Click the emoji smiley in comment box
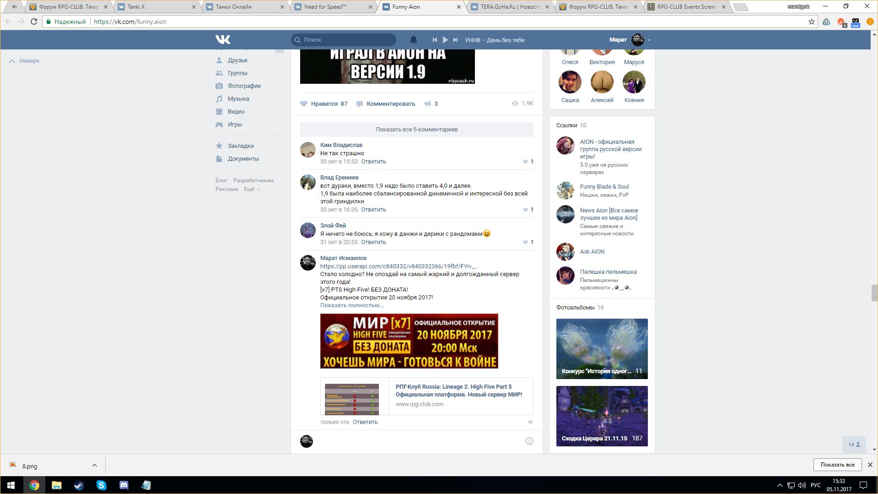Viewport: 878px width, 494px height. coord(529,441)
